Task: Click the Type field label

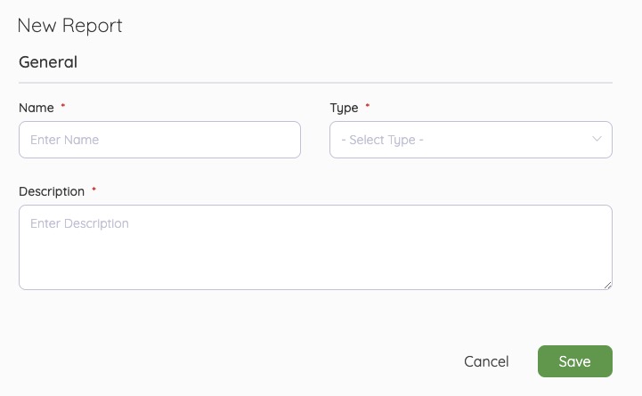Action: (344, 108)
